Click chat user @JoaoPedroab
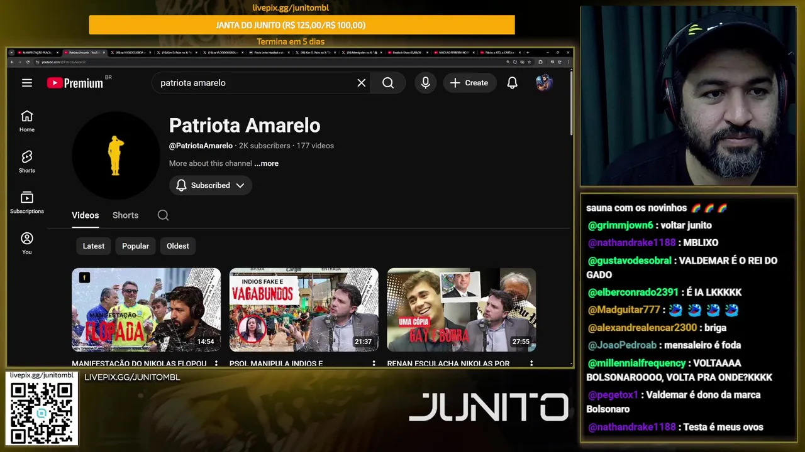This screenshot has height=452, width=805. click(x=622, y=345)
